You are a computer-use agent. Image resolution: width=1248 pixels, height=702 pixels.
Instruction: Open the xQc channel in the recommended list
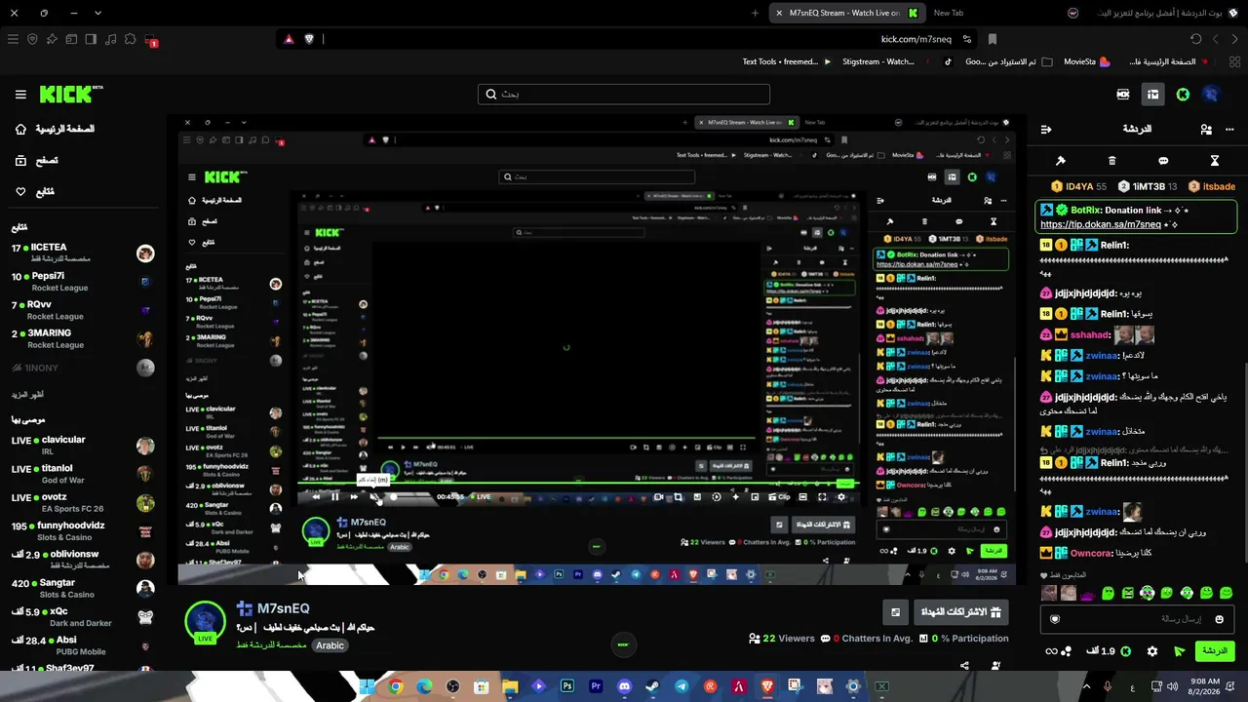coord(84,617)
